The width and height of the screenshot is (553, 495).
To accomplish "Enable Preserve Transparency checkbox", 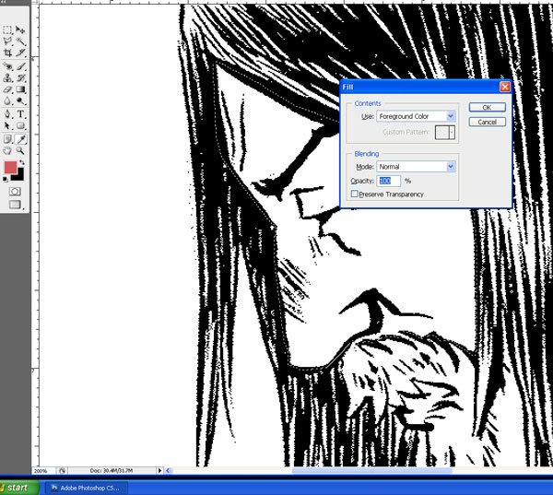I will 354,194.
